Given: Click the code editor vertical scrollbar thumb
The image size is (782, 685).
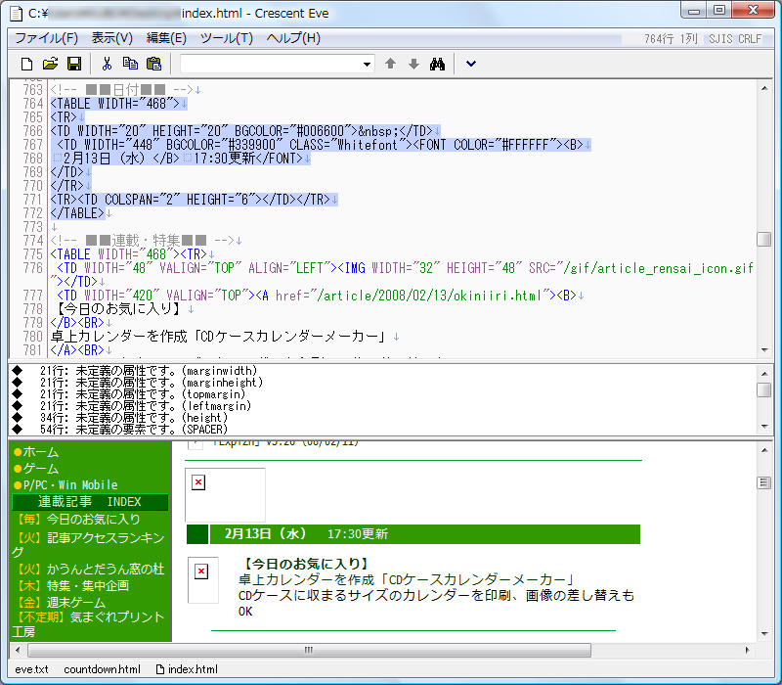Looking at the screenshot, I should pyautogui.click(x=764, y=239).
